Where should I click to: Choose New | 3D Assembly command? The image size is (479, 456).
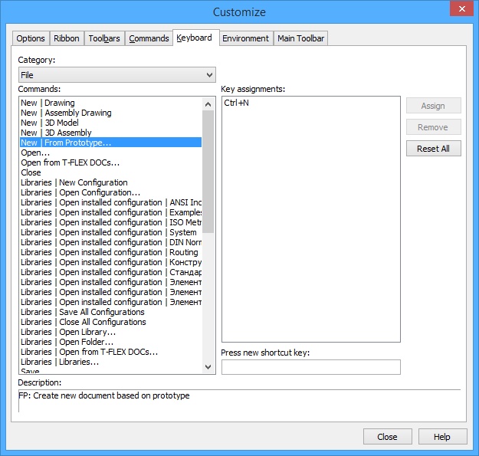pyautogui.click(x=56, y=133)
